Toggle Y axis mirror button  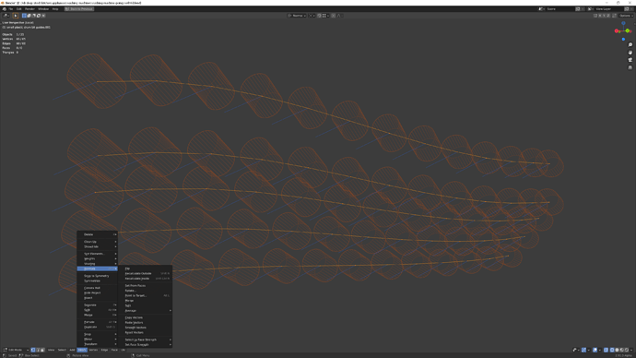[x=605, y=16]
